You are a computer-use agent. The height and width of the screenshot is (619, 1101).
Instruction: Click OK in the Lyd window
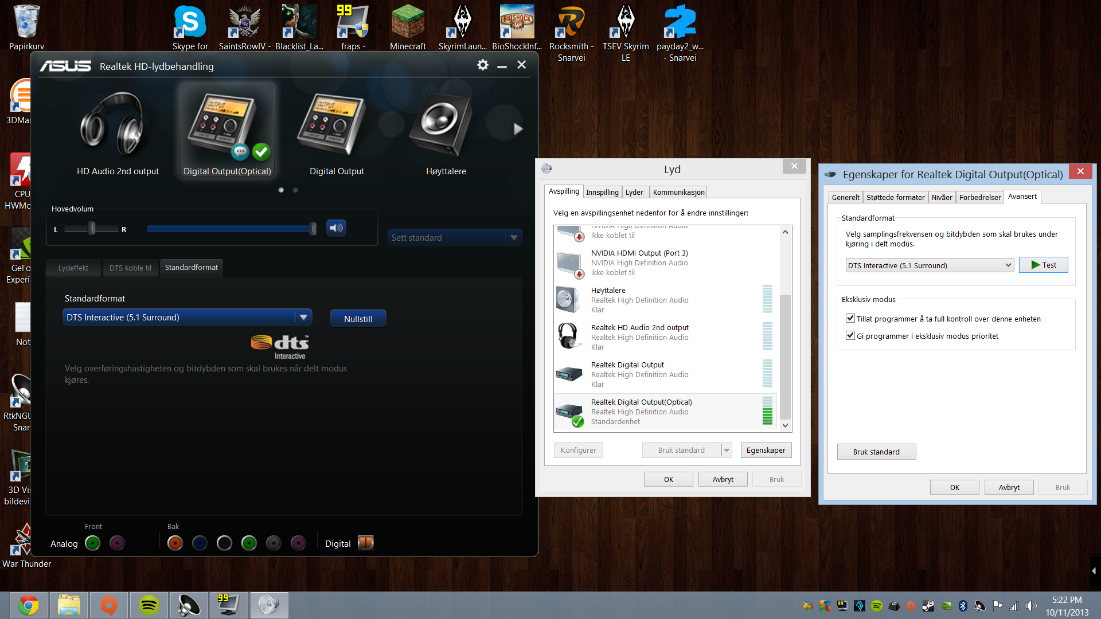click(668, 479)
